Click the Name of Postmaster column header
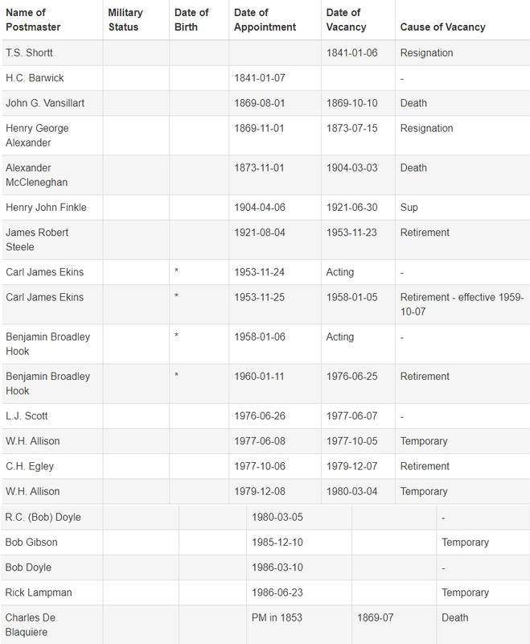 point(33,19)
